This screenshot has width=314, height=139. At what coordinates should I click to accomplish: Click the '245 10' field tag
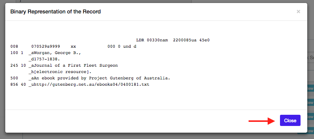(x=18, y=66)
